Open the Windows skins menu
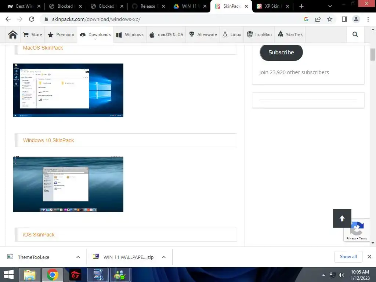The image size is (376, 282). pos(130,35)
